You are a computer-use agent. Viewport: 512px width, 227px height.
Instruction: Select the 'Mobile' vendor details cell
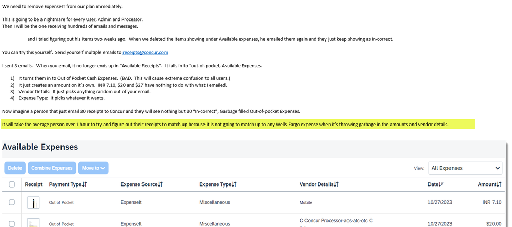(x=305, y=203)
